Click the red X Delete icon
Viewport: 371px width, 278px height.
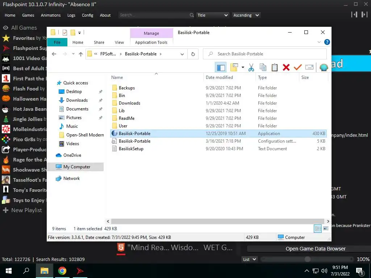tap(286, 67)
